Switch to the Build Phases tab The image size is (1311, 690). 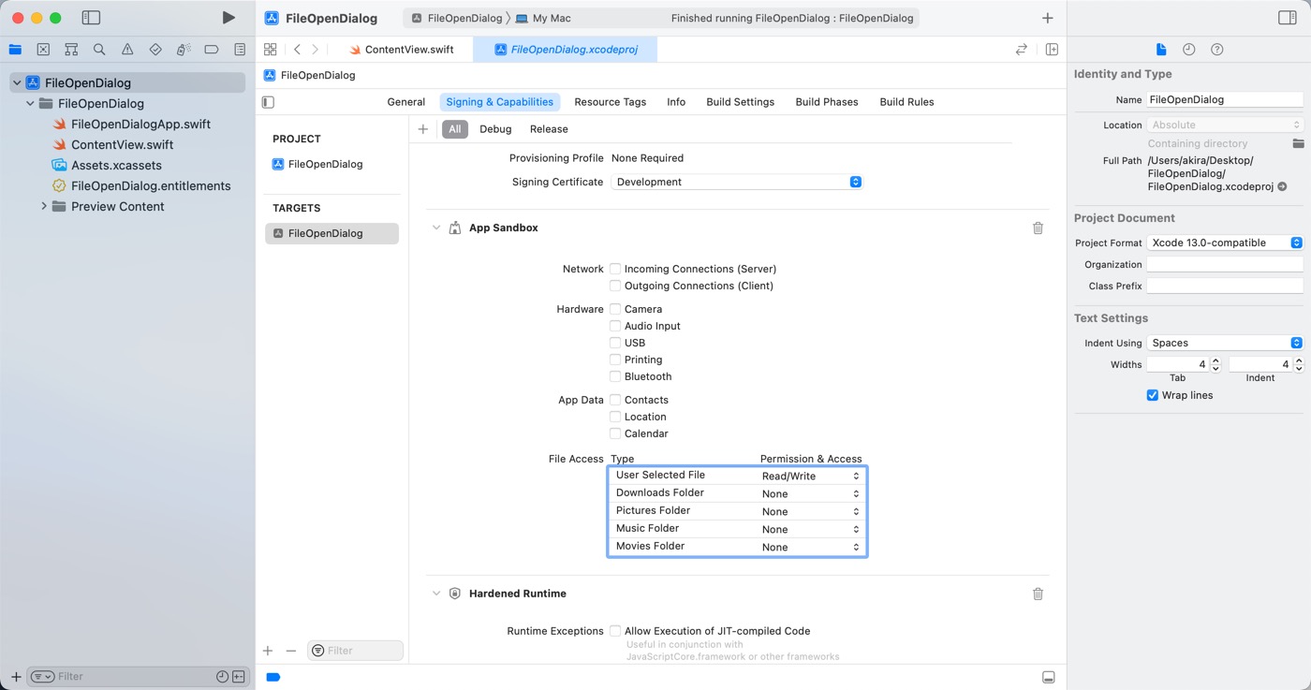click(x=827, y=102)
